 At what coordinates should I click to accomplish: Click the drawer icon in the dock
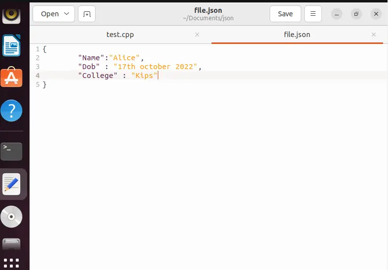[x=11, y=244]
